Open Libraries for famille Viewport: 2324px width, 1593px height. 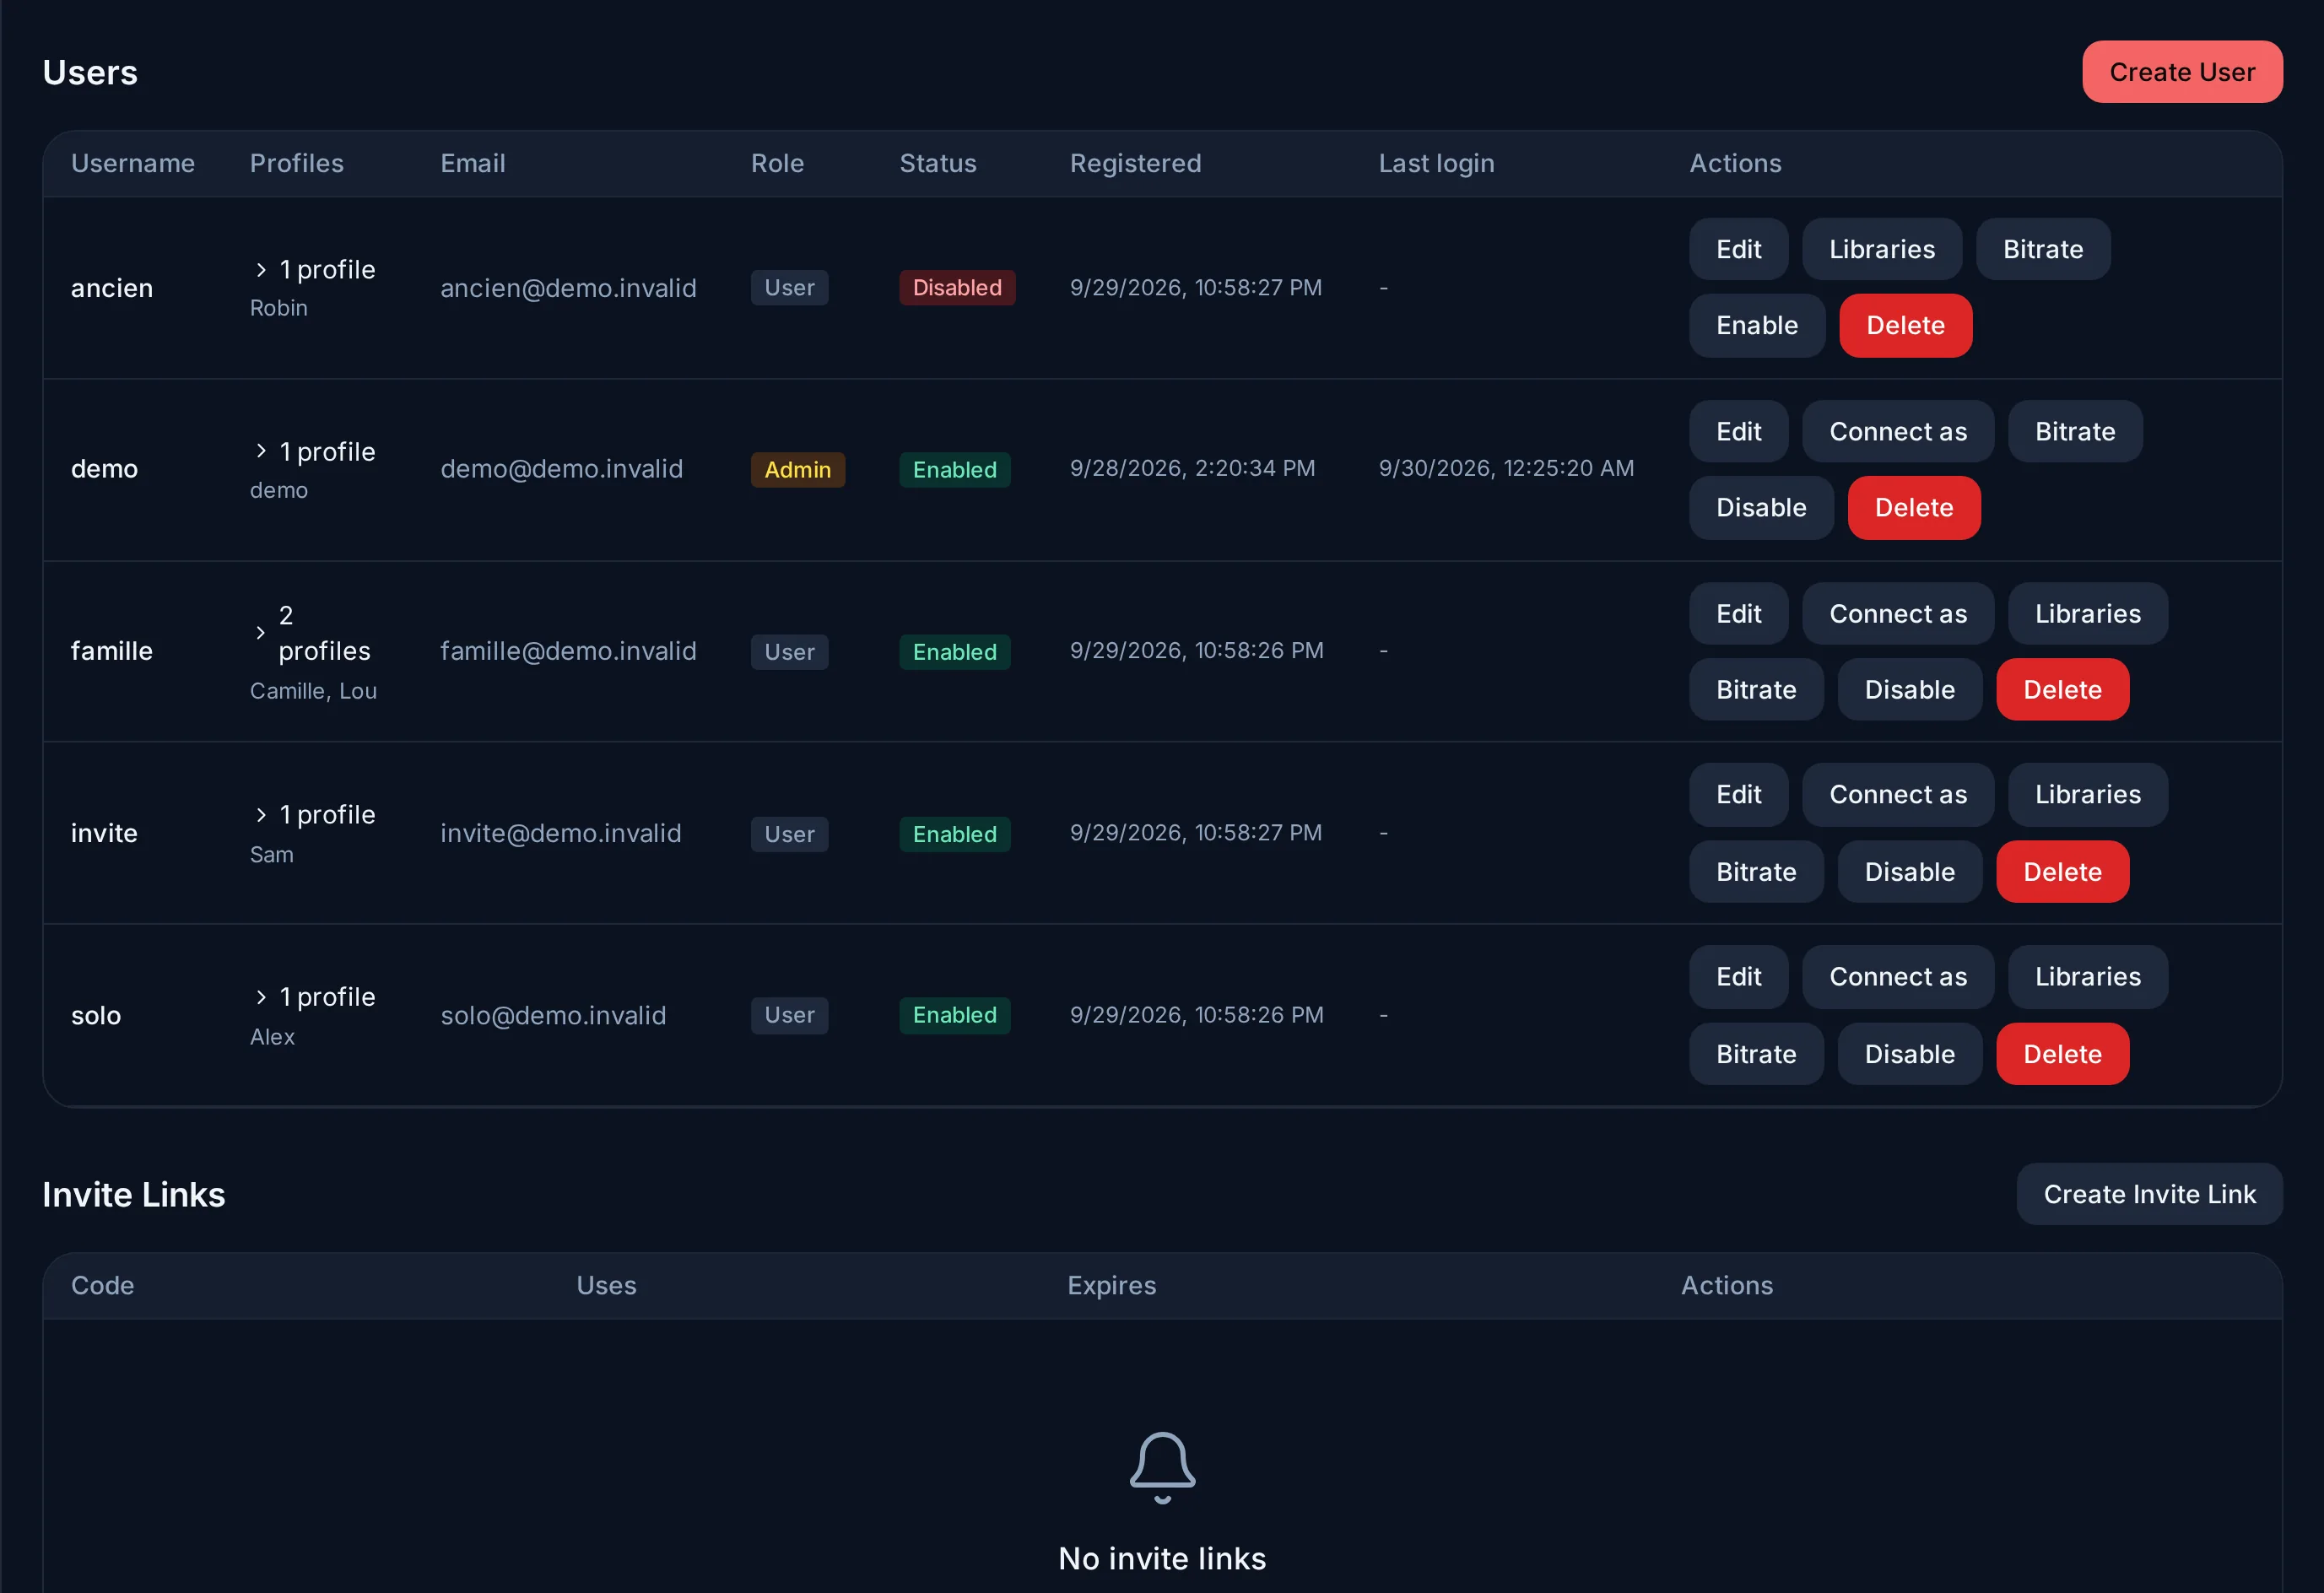click(2087, 614)
